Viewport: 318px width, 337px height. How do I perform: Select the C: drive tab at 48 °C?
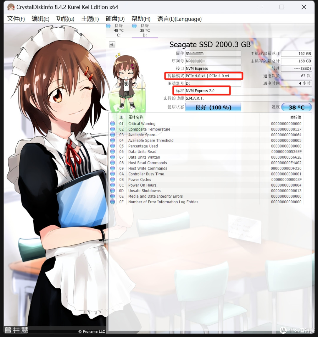coord(118,31)
